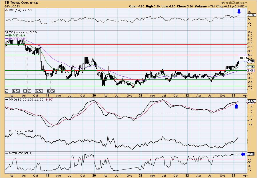
Task: Click the Chg +0.31 (+6.34%) value
Action: pyautogui.click(x=230, y=6)
